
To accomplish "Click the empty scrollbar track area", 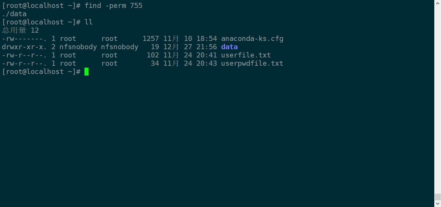I will [x=437, y=95].
